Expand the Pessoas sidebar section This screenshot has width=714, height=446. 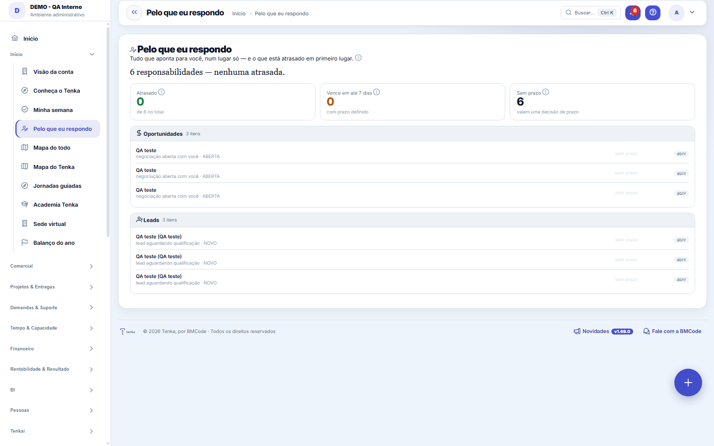(x=52, y=410)
